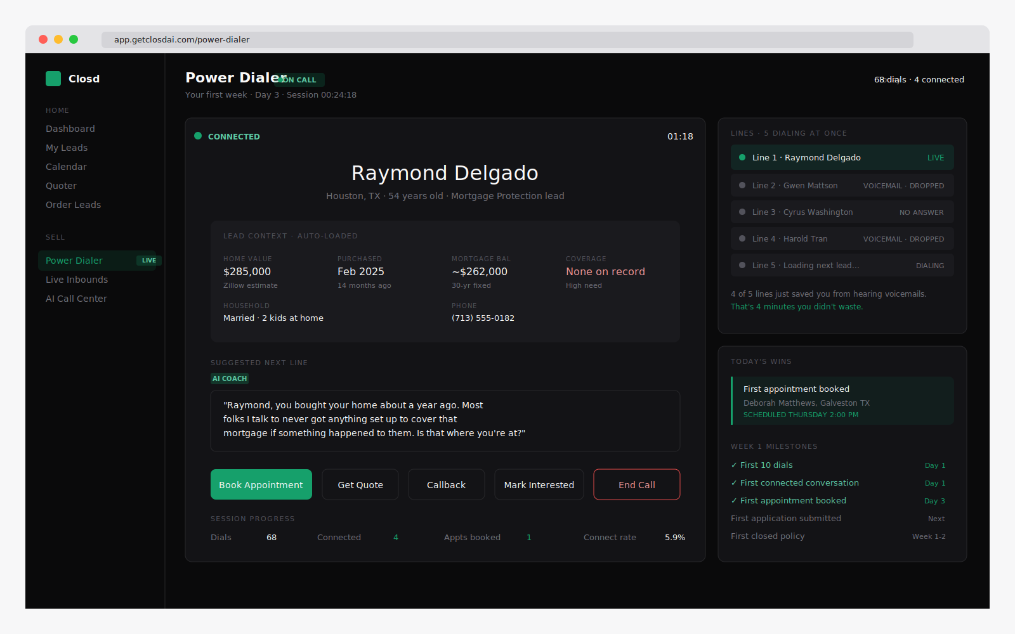Click the AI COACH badge
This screenshot has width=1015, height=634.
pos(230,378)
